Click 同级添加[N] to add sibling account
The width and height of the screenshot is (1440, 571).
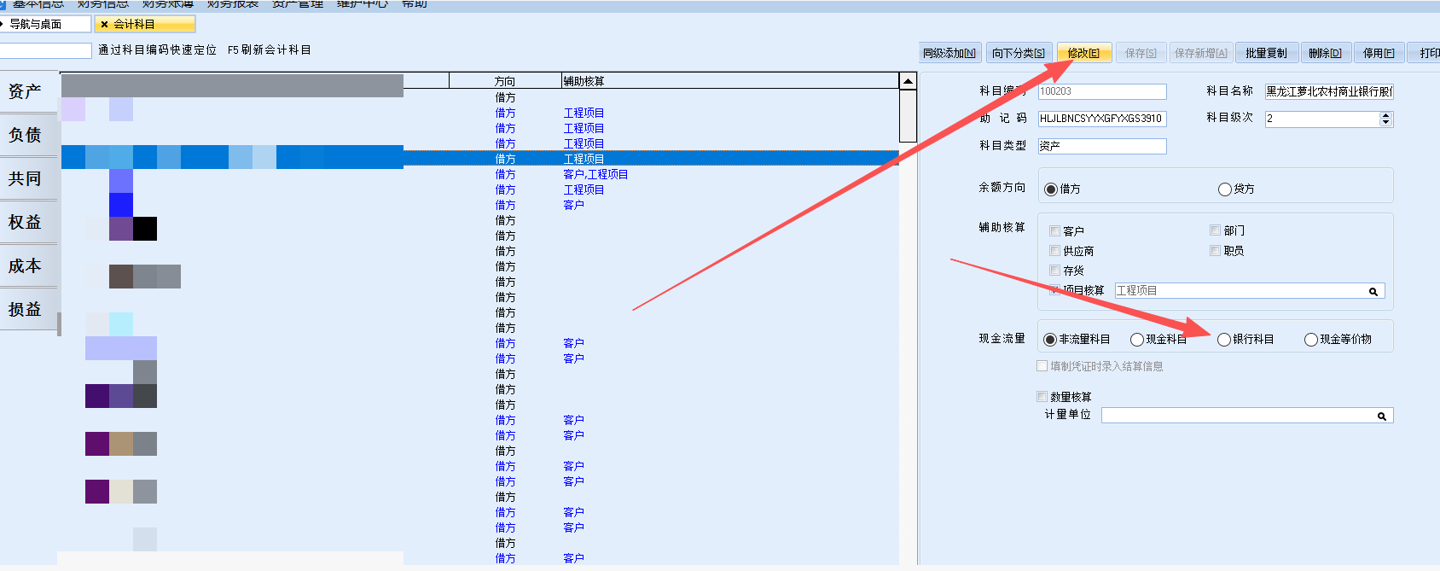click(949, 53)
